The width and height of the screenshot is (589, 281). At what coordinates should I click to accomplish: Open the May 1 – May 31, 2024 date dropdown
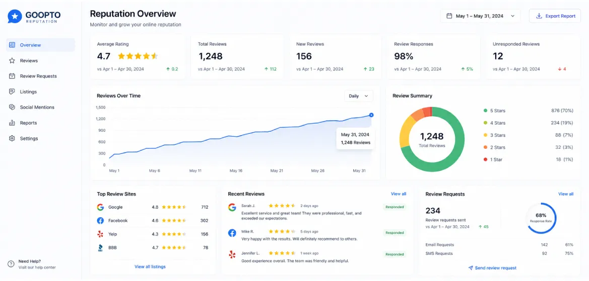481,16
